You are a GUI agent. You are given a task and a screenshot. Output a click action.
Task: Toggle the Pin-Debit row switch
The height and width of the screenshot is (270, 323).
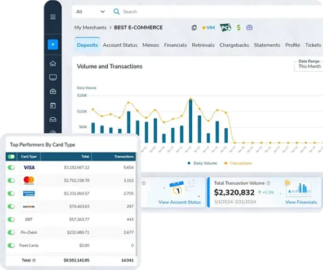pos(11,232)
